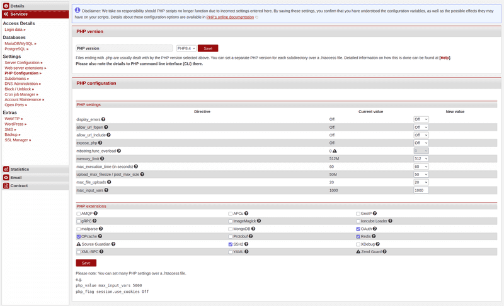This screenshot has width=504, height=306.
Task: Save the PHP extensions configuration
Action: click(x=86, y=263)
